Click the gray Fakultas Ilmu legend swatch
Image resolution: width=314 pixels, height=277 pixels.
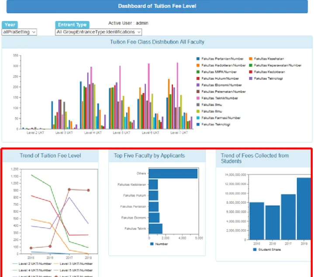pos(198,105)
